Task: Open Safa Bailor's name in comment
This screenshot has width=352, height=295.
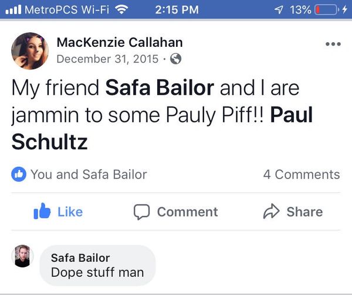Action: [80, 258]
